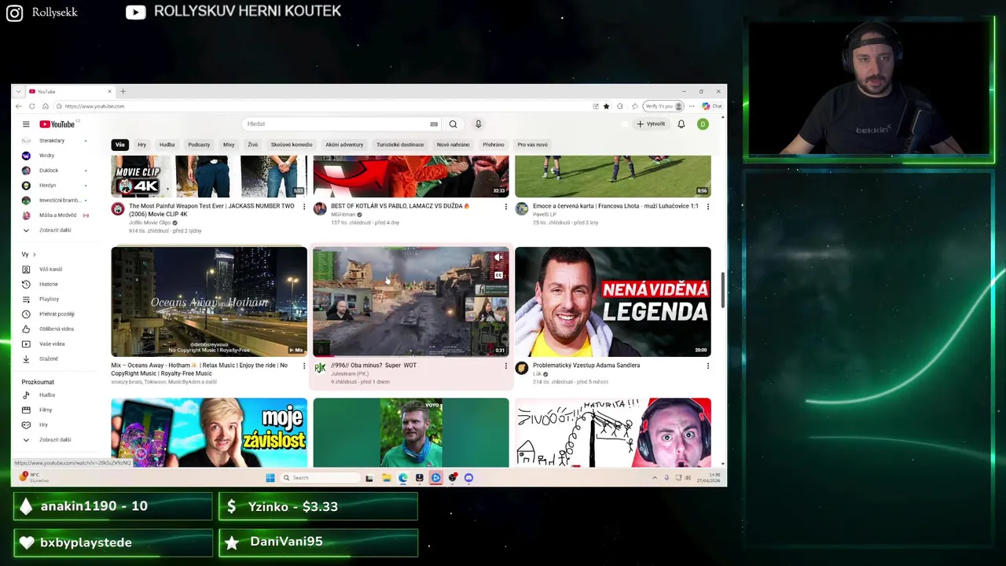The image size is (1006, 566).
Task: Open options menu for Oceans Away mix
Action: [304, 366]
